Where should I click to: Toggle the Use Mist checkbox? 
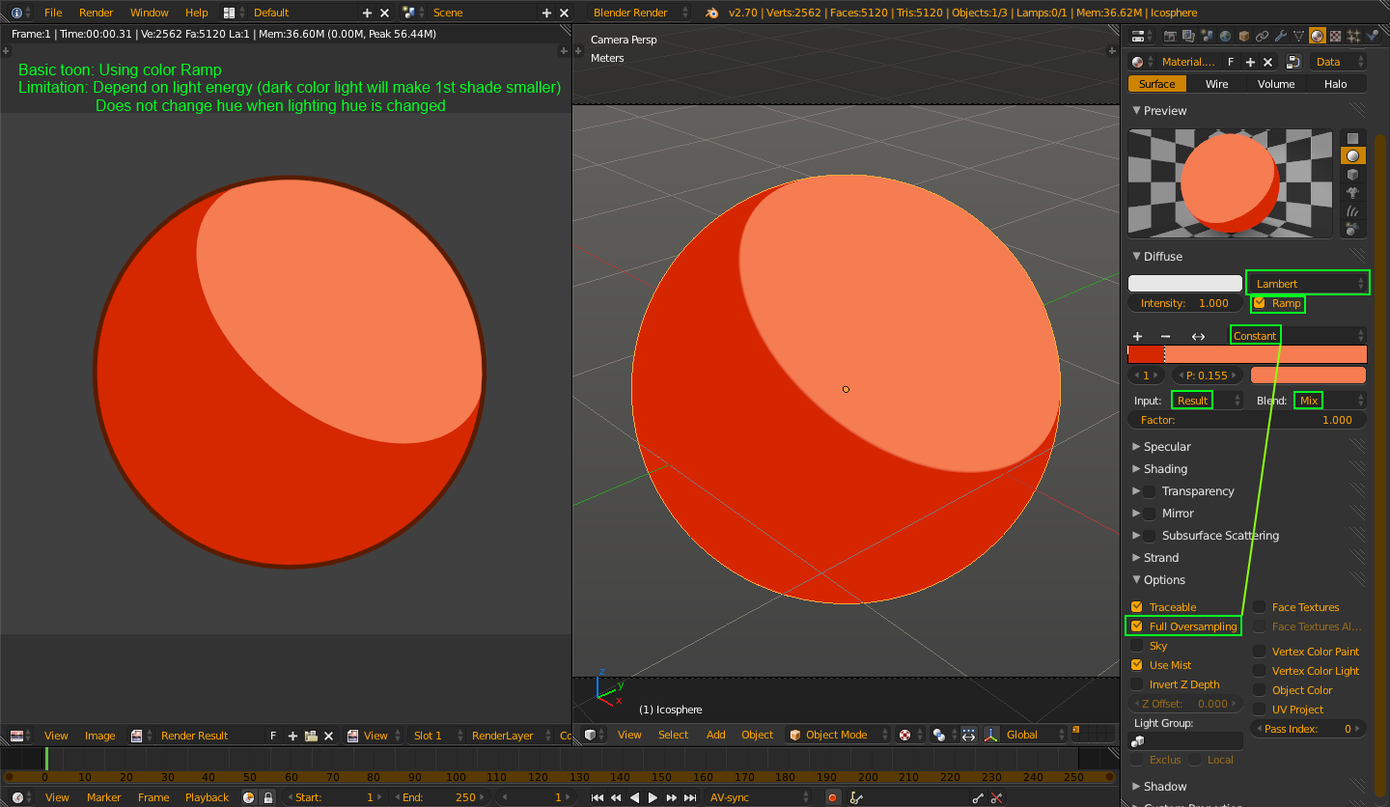pyautogui.click(x=1137, y=665)
